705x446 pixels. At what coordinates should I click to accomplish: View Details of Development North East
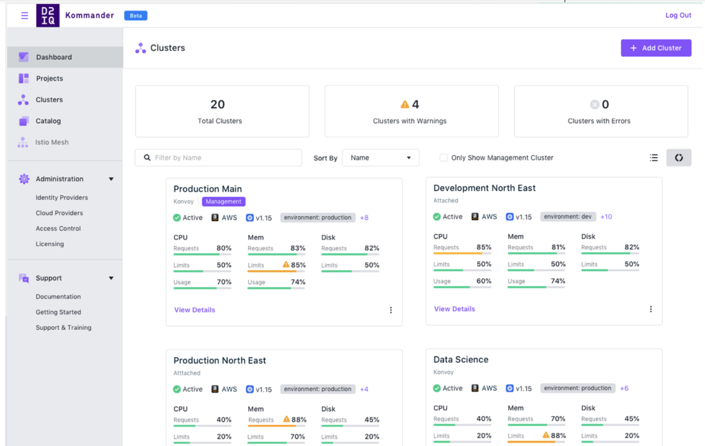click(454, 309)
